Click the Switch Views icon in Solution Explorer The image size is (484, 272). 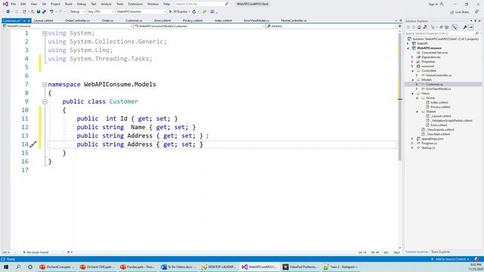[x=425, y=27]
